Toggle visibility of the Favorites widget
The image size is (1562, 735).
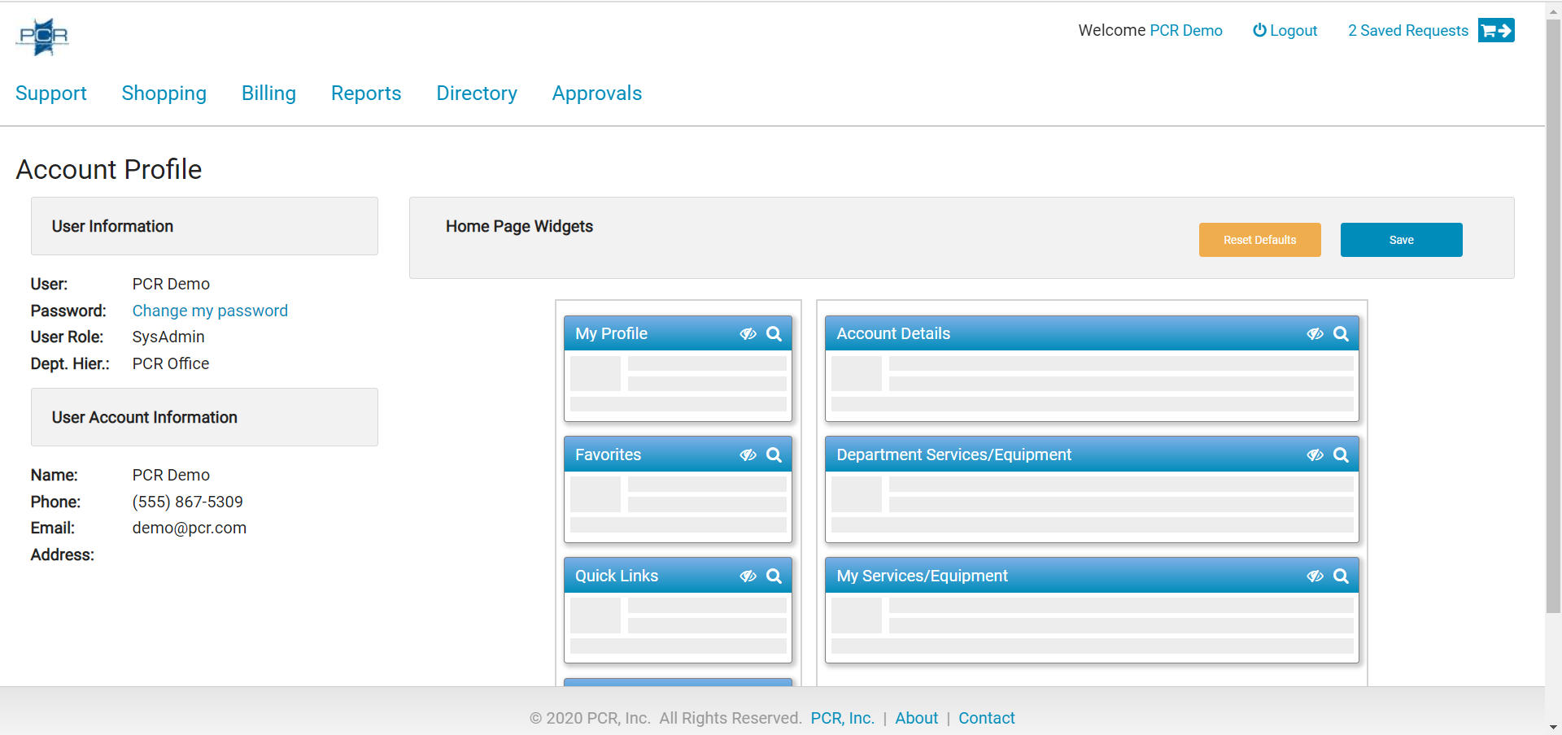tap(748, 454)
